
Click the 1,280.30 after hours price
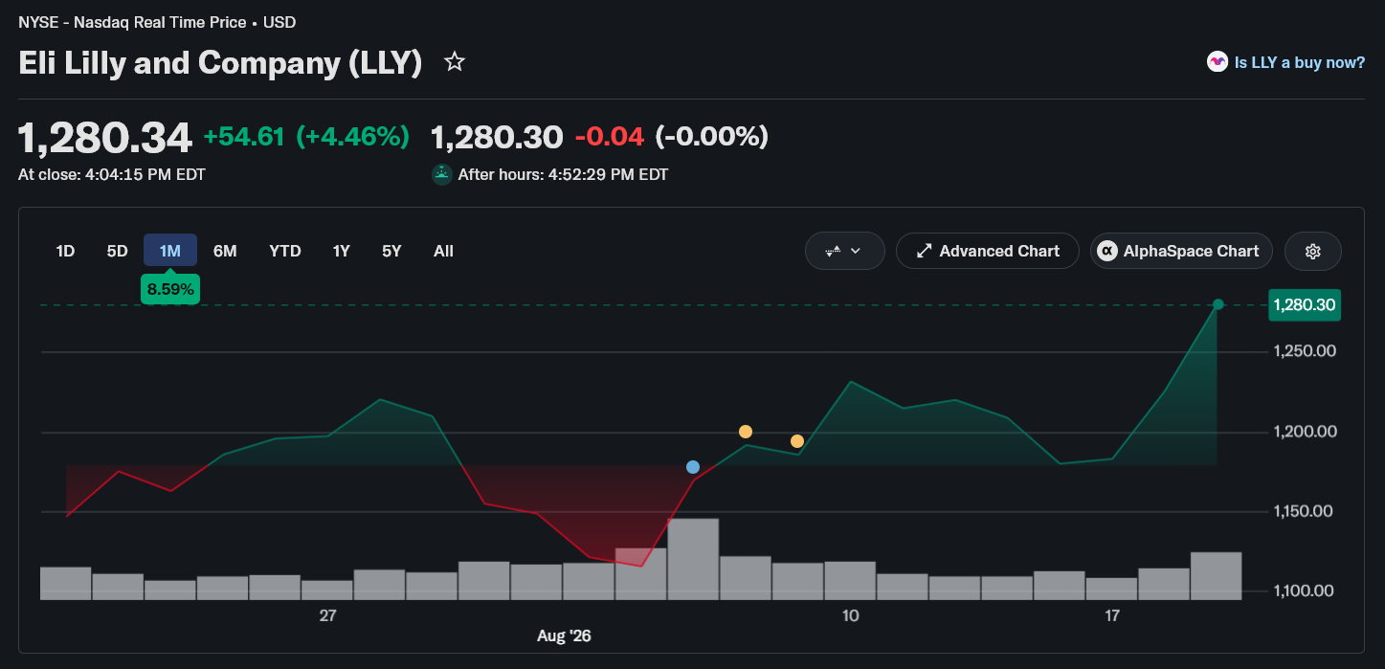[497, 137]
